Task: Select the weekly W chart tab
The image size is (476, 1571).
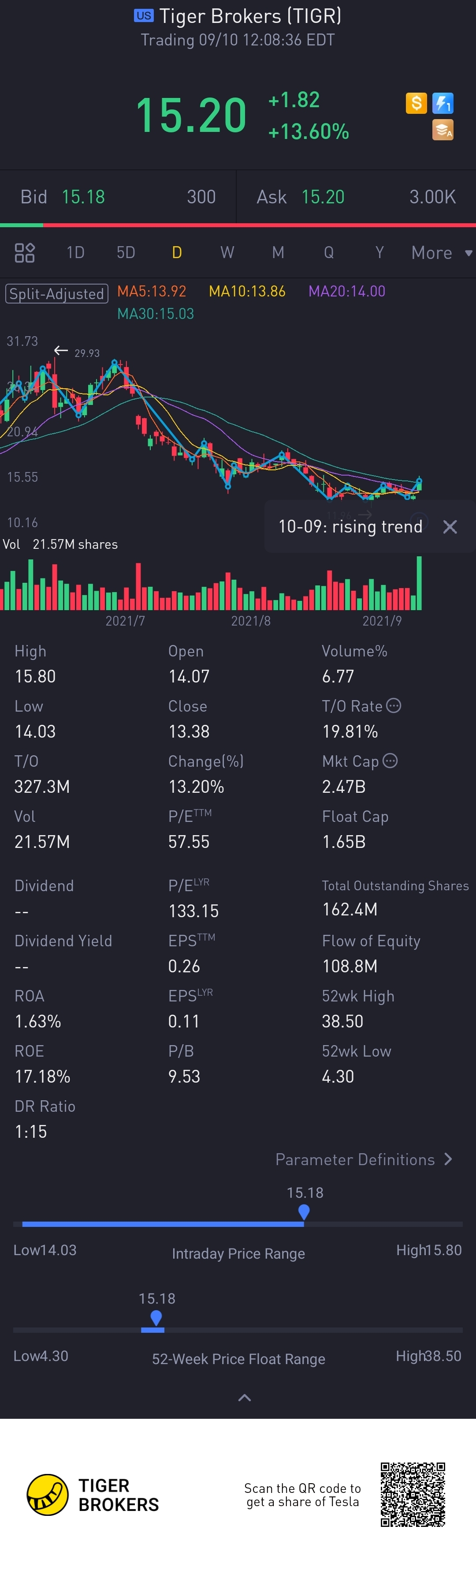Action: tap(227, 252)
